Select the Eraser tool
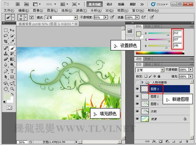The image size is (196, 145). (x=6, y=59)
